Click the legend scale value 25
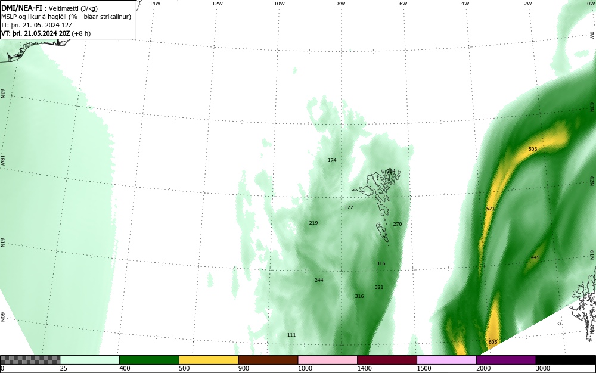596x373 pixels. click(64, 368)
